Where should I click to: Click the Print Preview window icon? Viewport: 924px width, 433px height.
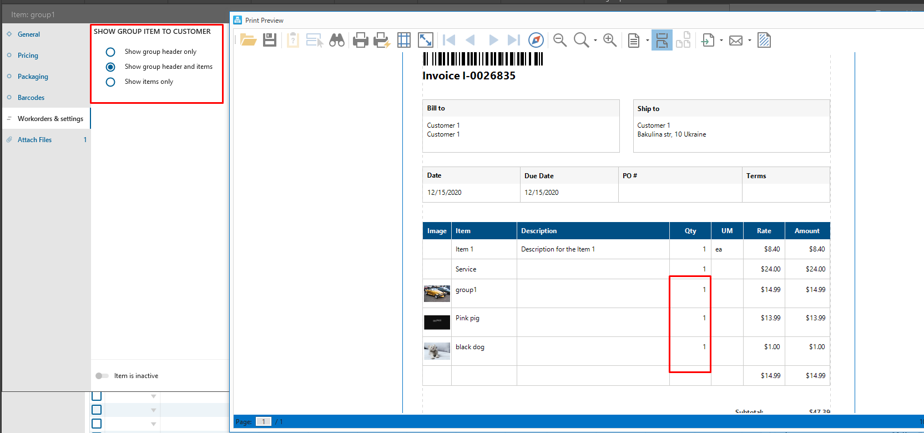point(238,20)
